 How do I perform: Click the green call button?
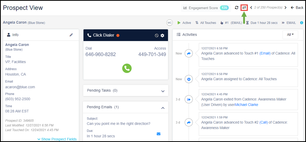(x=127, y=68)
